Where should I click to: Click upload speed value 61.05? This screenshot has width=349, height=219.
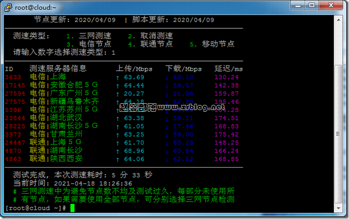(134, 126)
